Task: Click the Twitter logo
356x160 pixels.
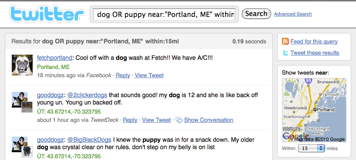Action: (x=47, y=14)
